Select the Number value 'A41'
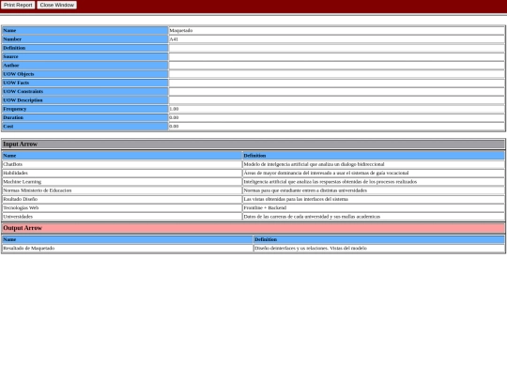The image size is (507, 380). click(174, 39)
